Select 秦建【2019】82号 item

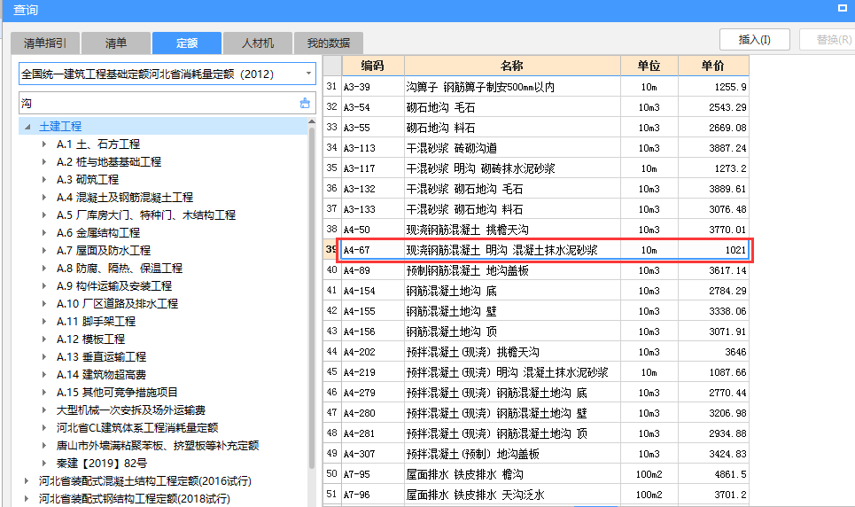pos(102,464)
